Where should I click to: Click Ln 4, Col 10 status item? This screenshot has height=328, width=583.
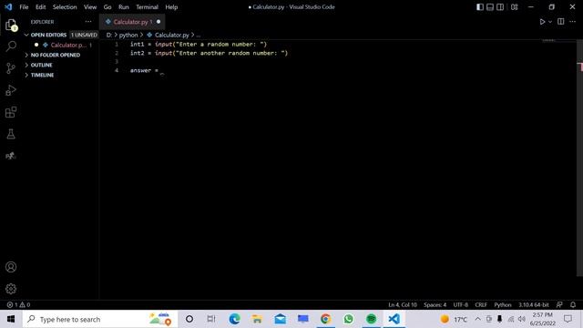pyautogui.click(x=403, y=304)
